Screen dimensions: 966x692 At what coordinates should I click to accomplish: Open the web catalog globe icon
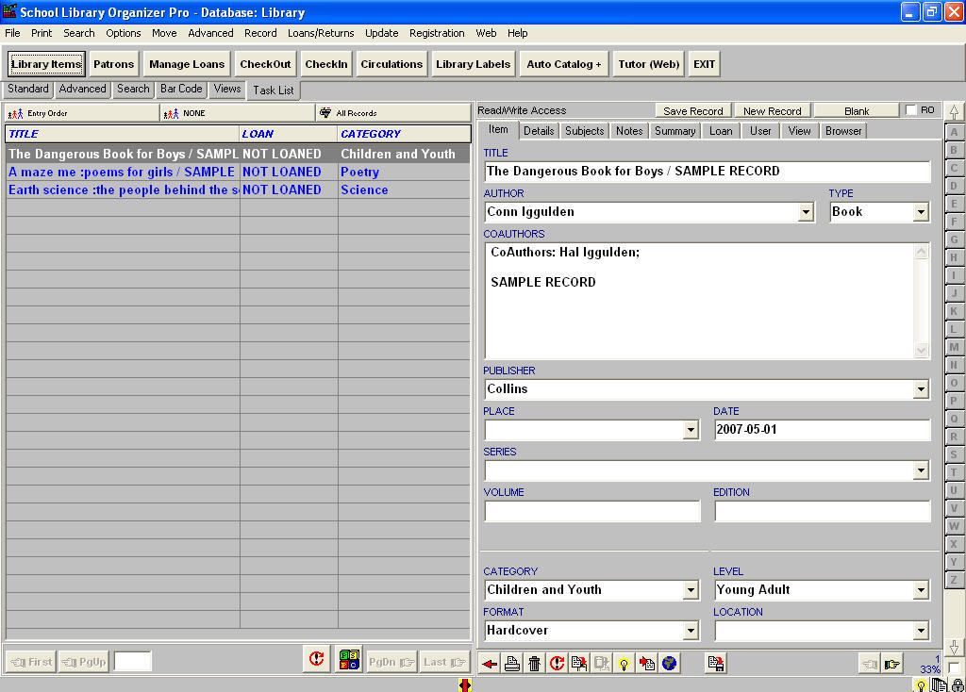[x=670, y=663]
